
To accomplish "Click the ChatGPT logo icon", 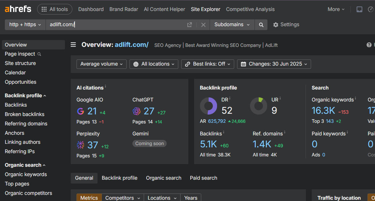I will [136, 111].
